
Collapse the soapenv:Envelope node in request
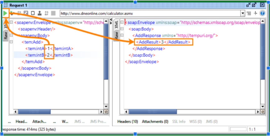[x=11, y=22]
